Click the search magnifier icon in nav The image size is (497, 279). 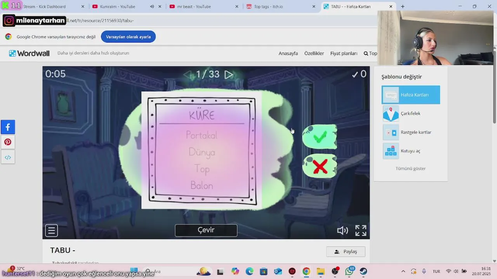tap(366, 53)
